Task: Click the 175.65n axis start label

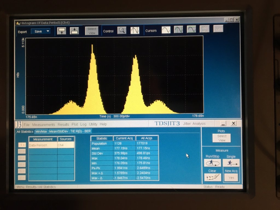Action: [x=31, y=117]
